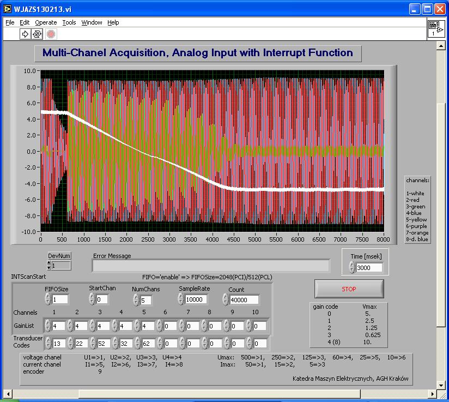Click the red STOP button

tap(349, 289)
